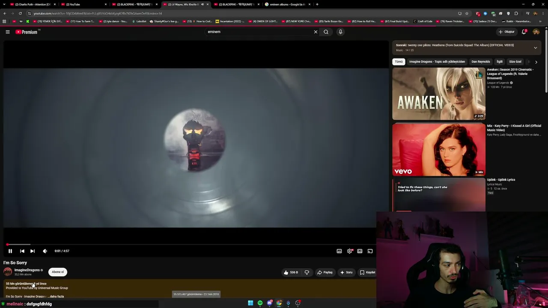Show more filter chips arrow

coord(536,62)
